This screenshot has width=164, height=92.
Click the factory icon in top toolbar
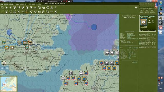point(35,7)
